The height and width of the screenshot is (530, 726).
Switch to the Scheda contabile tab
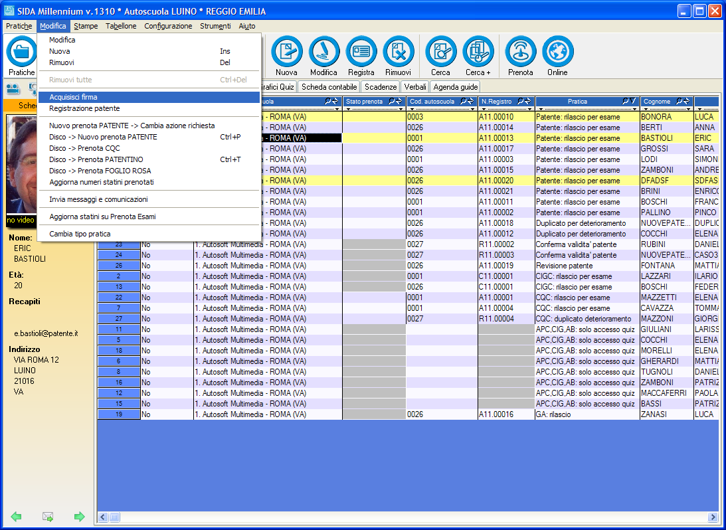pyautogui.click(x=329, y=87)
